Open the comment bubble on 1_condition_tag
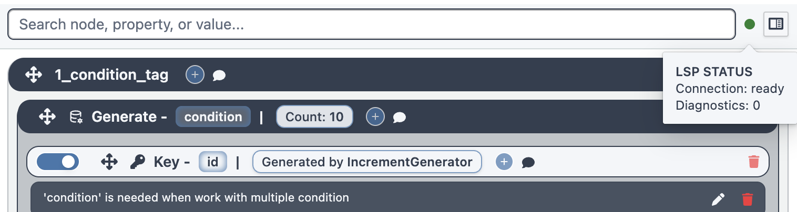This screenshot has height=212, width=797. pyautogui.click(x=219, y=76)
